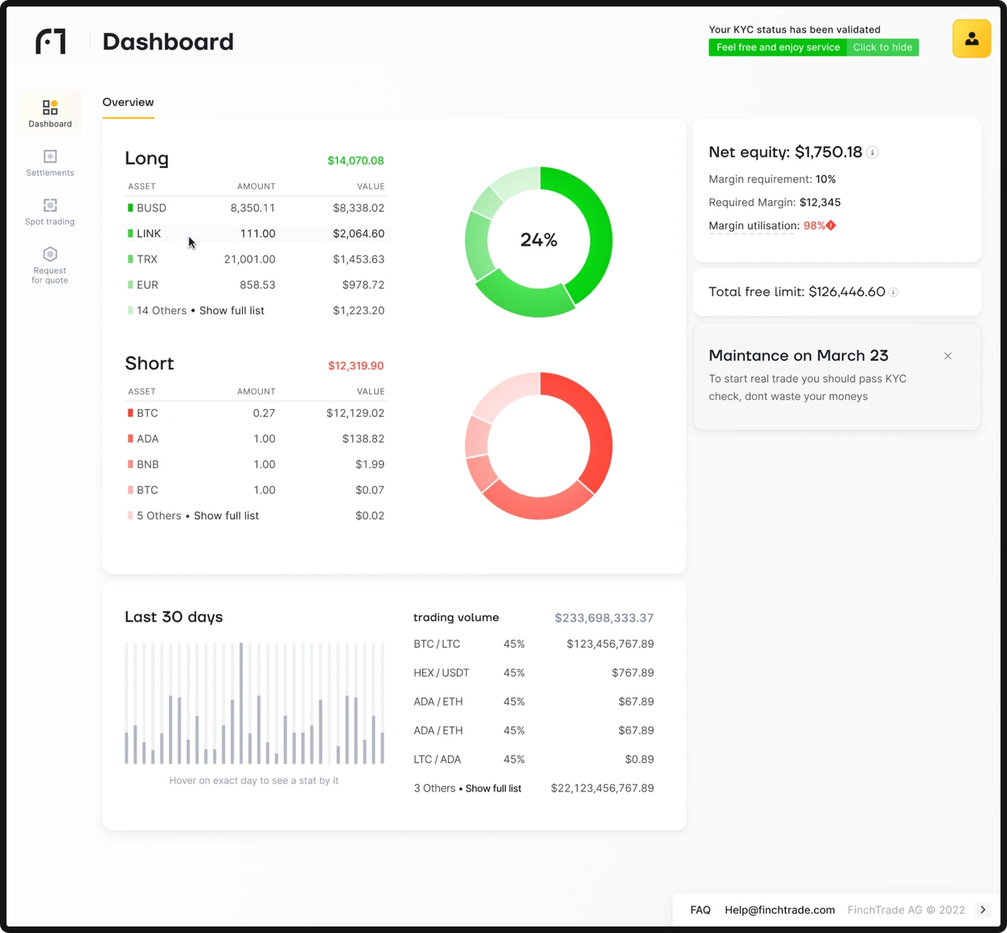Click the FinchTrade logo
1007x933 pixels.
tap(51, 42)
